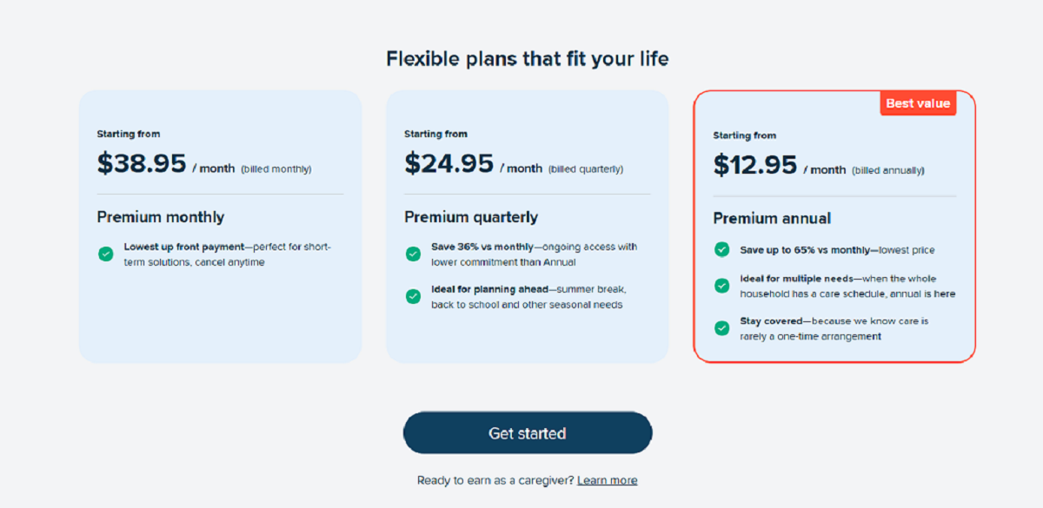1043x508 pixels.
Task: Click the billed annually label
Action: (x=888, y=170)
